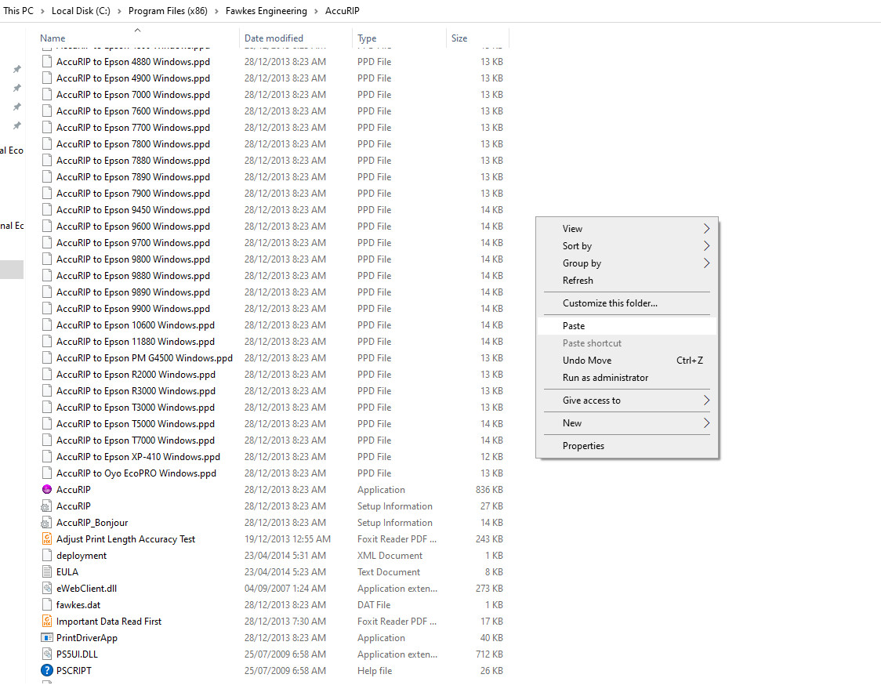This screenshot has width=881, height=696.
Task: Open breadcrumb chevron after Program Files (x86)
Action: click(216, 11)
